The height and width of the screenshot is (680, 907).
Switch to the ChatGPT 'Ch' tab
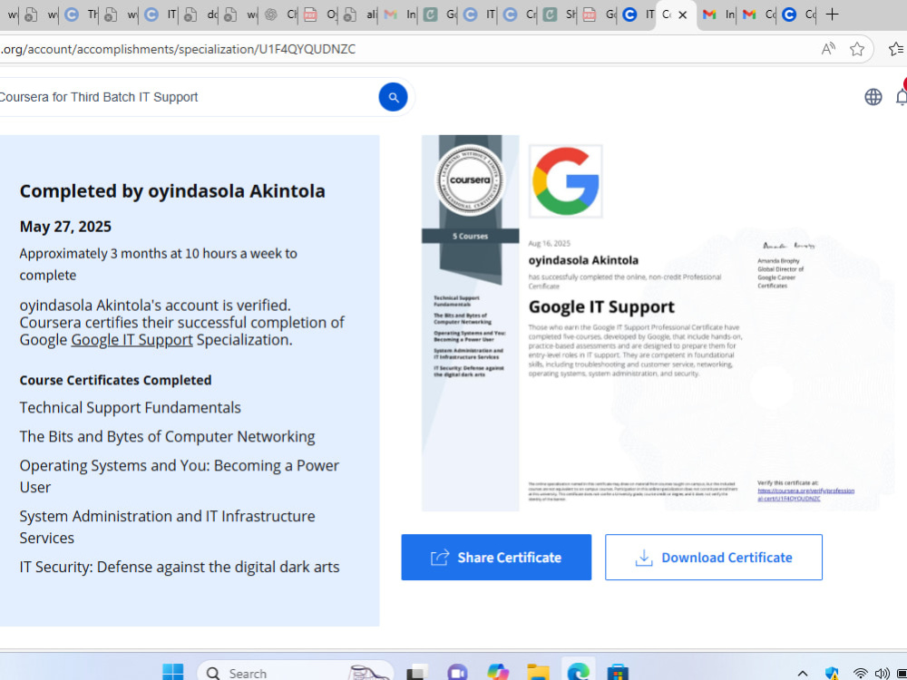pyautogui.click(x=280, y=15)
